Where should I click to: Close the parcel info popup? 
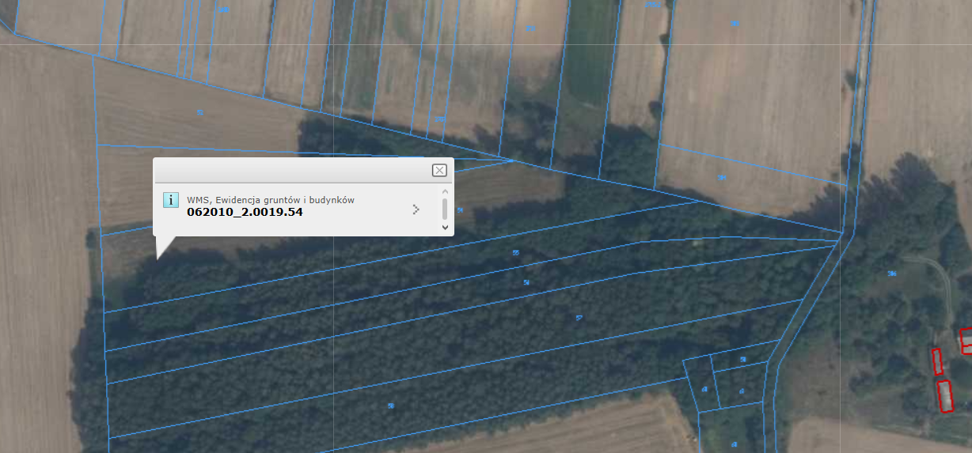click(439, 171)
